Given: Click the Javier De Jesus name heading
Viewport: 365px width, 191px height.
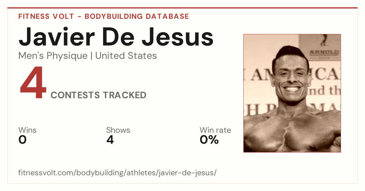Looking at the screenshot, I should (116, 37).
